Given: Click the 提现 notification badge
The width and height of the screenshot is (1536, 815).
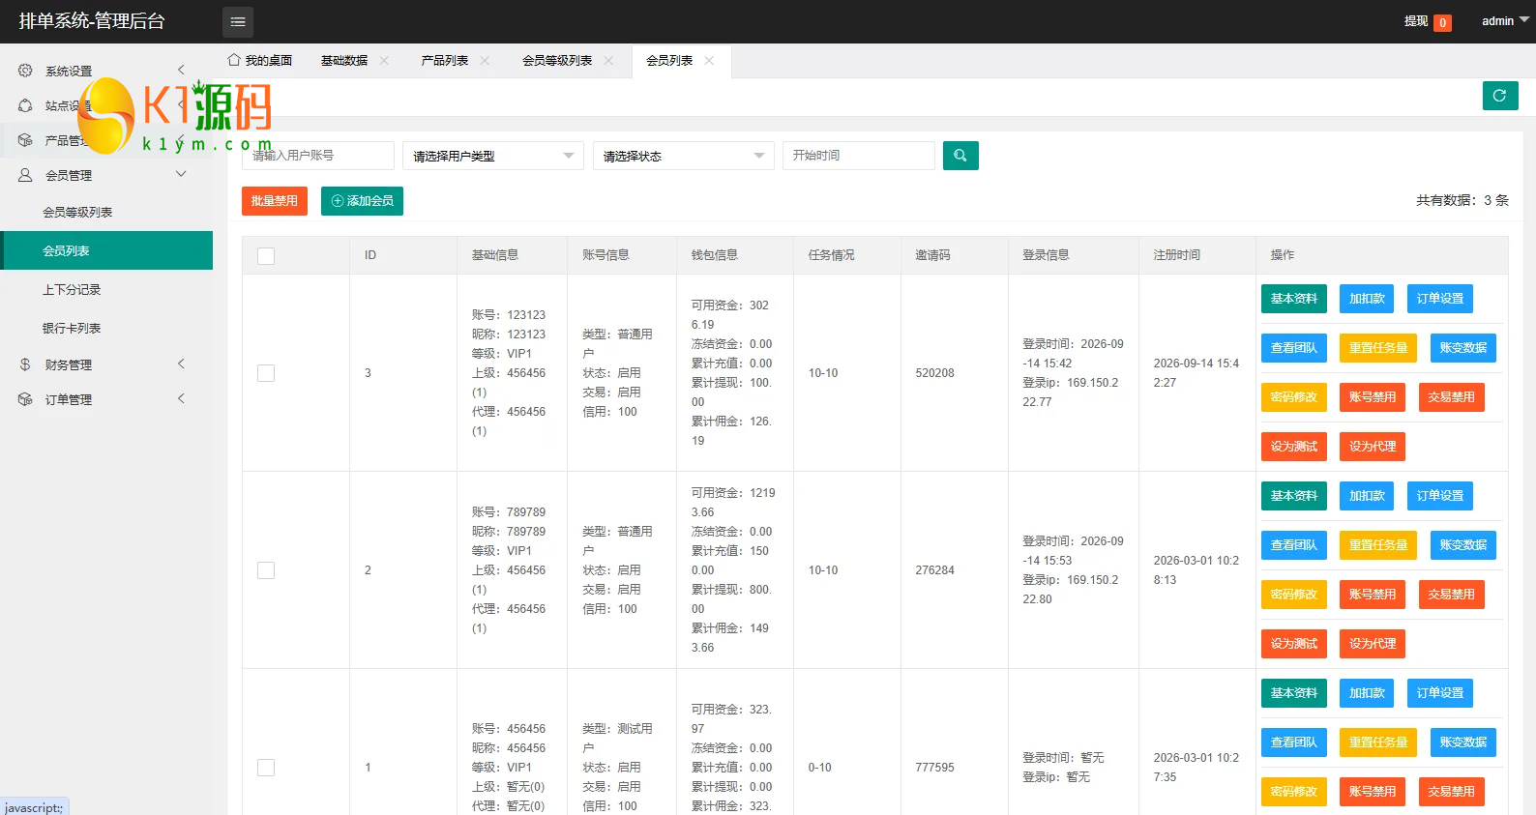Looking at the screenshot, I should tap(1442, 22).
